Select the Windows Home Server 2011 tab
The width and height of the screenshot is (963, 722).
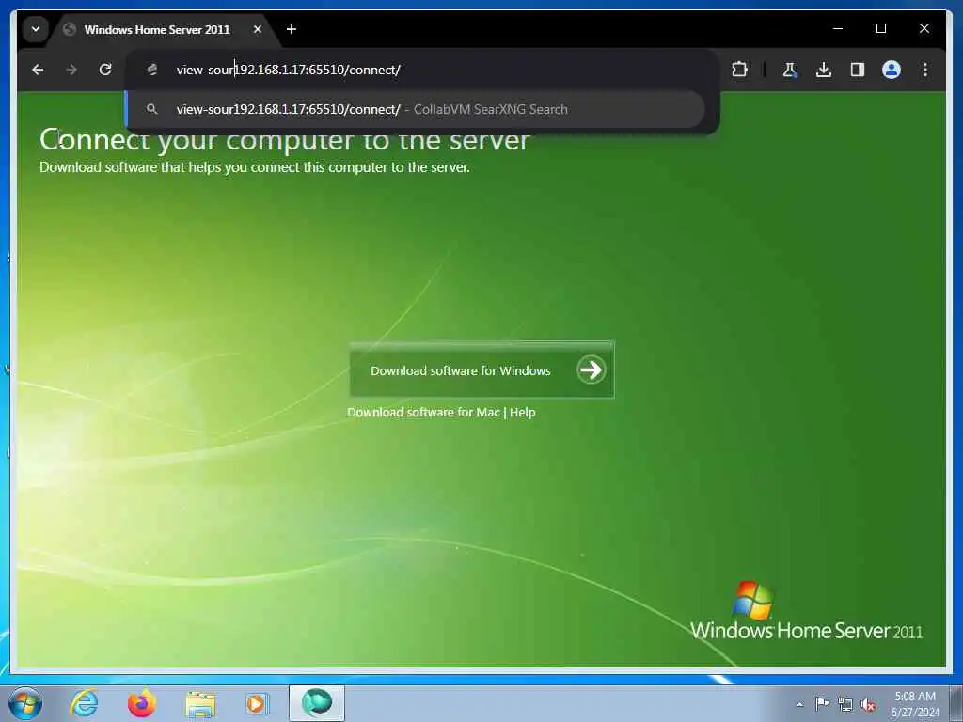pos(157,29)
